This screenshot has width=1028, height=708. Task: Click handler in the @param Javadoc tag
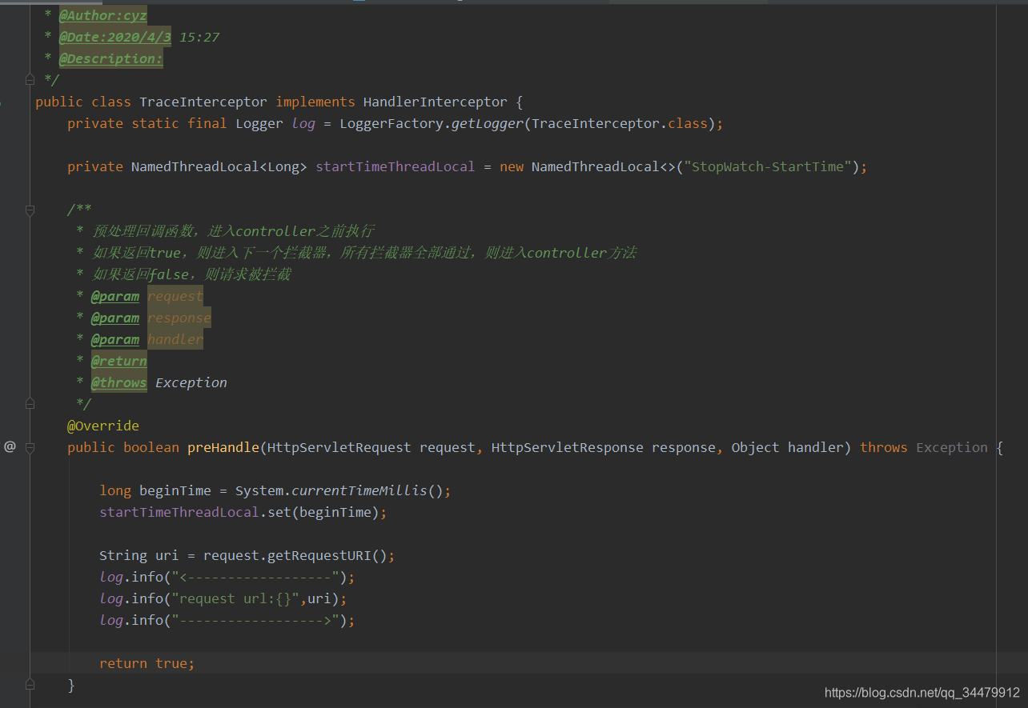point(175,339)
